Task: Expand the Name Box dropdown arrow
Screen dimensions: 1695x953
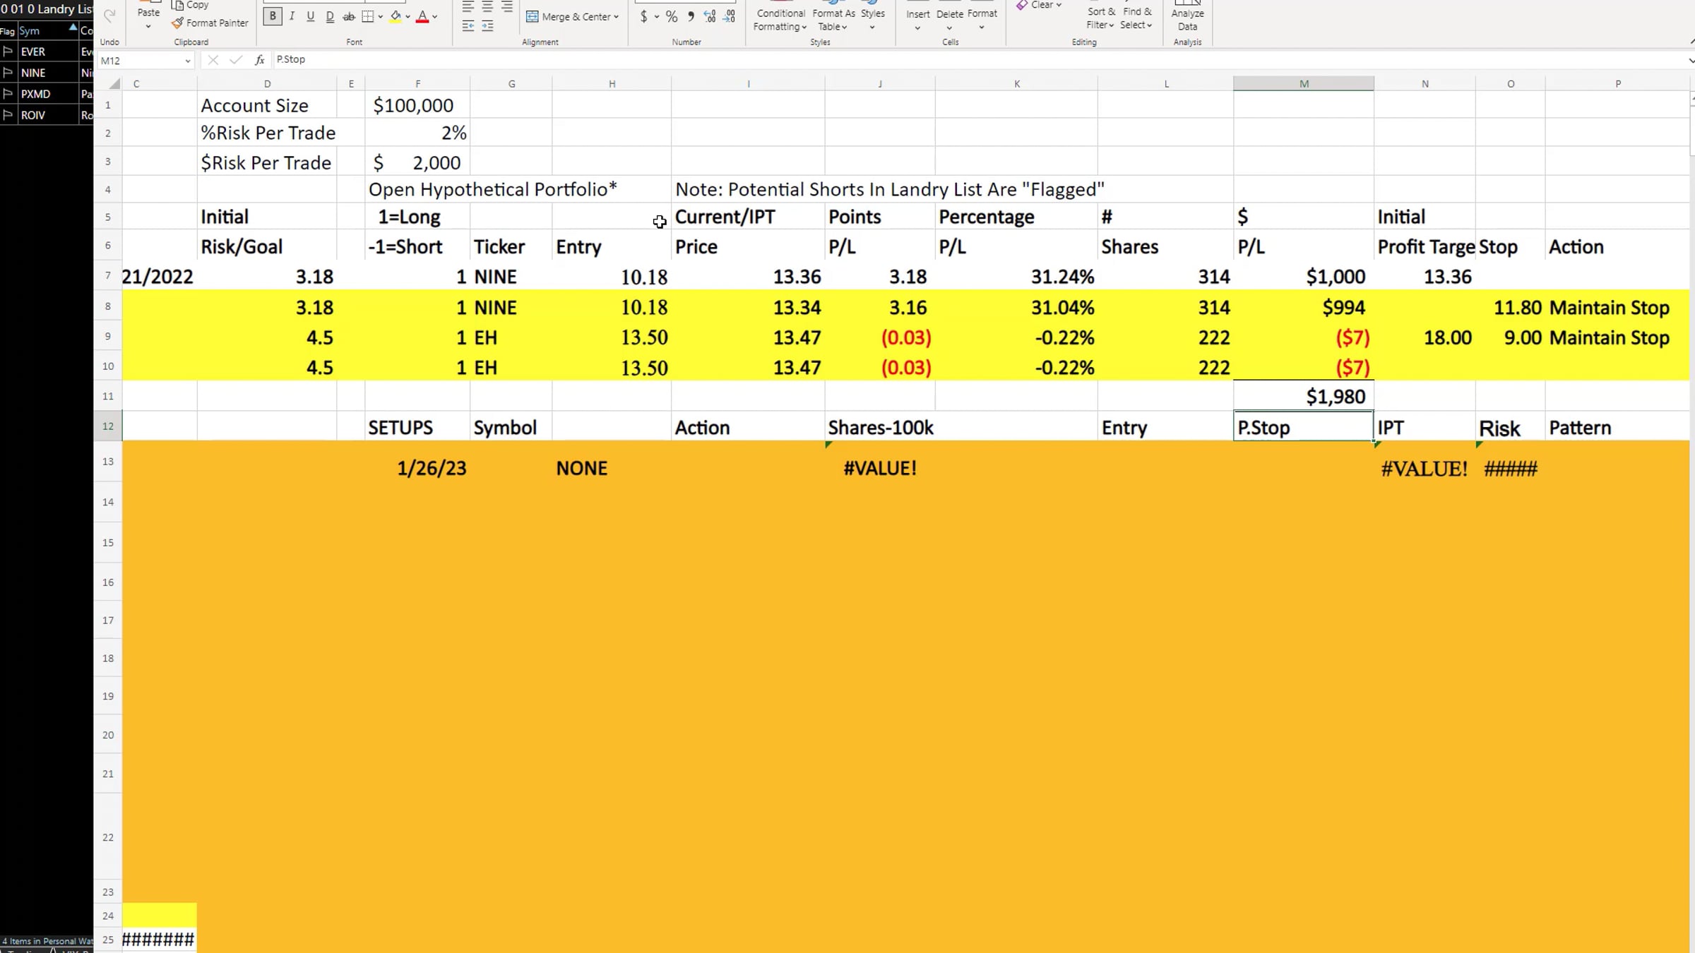Action: pyautogui.click(x=188, y=61)
